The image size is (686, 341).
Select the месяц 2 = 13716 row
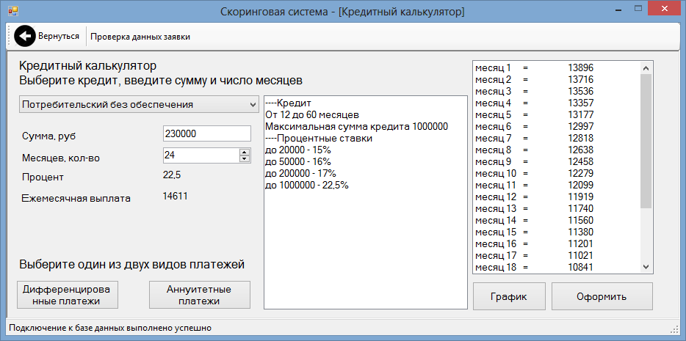(557, 80)
